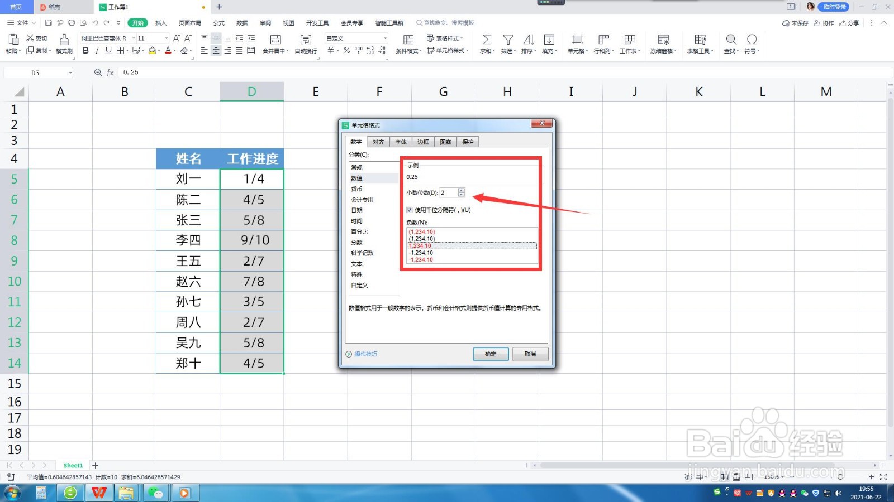The image size is (894, 502).
Task: Toggle Underline formatting
Action: coord(108,51)
